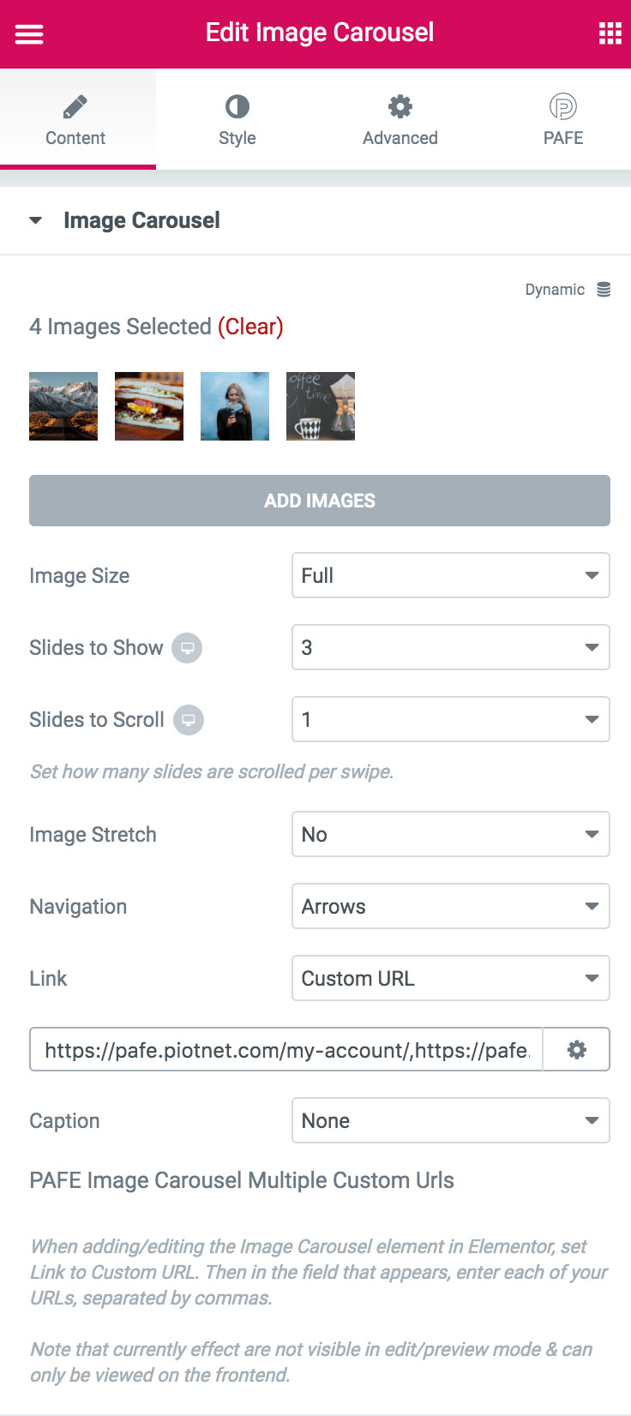Viewport: 631px width, 1416px height.
Task: Switch to the Content tab
Action: [x=75, y=119]
